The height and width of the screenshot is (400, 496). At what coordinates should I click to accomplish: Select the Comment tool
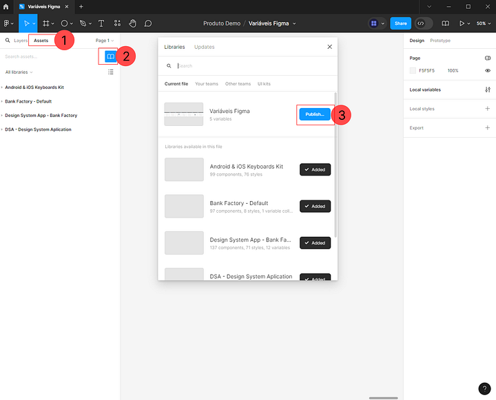[148, 23]
